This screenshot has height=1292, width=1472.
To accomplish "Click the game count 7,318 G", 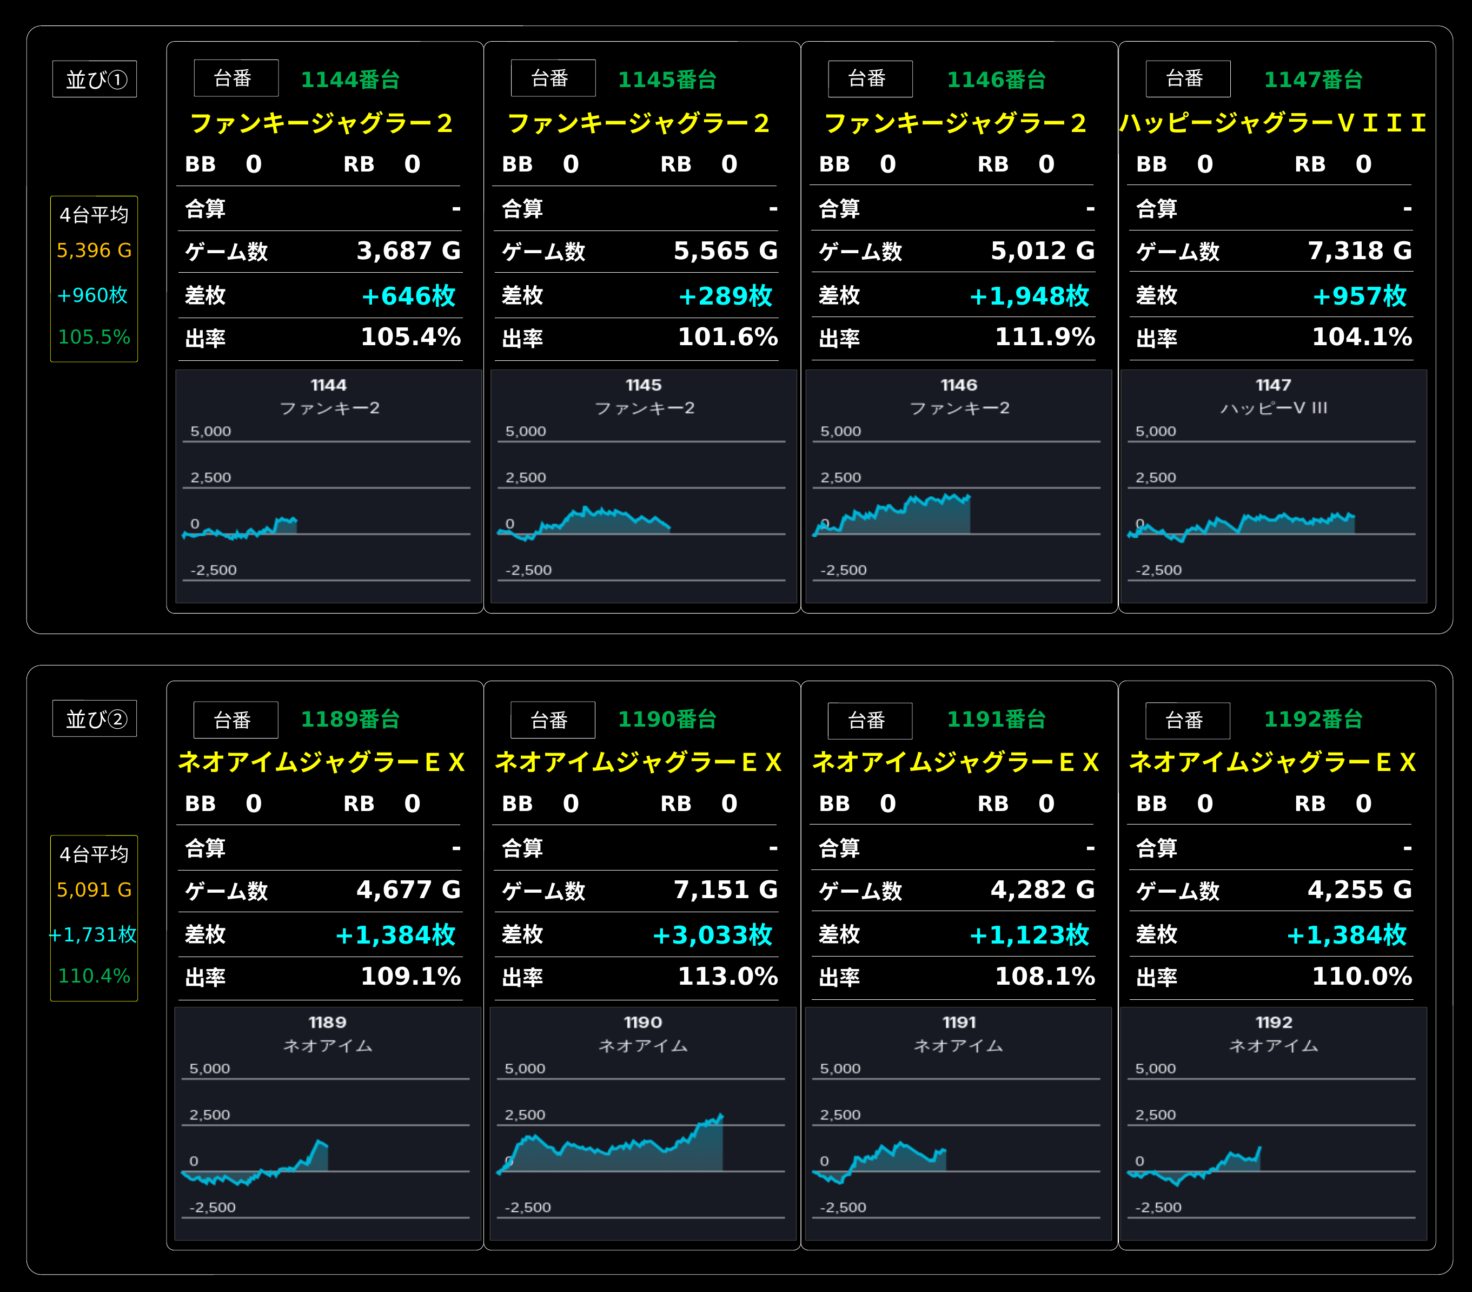I will 1360,251.
